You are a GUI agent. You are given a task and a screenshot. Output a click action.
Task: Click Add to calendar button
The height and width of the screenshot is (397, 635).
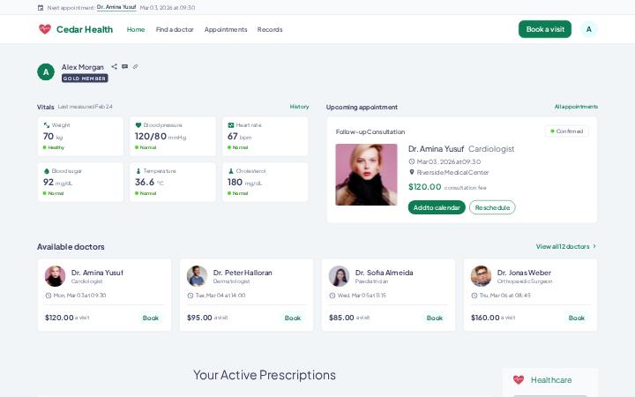(x=437, y=207)
